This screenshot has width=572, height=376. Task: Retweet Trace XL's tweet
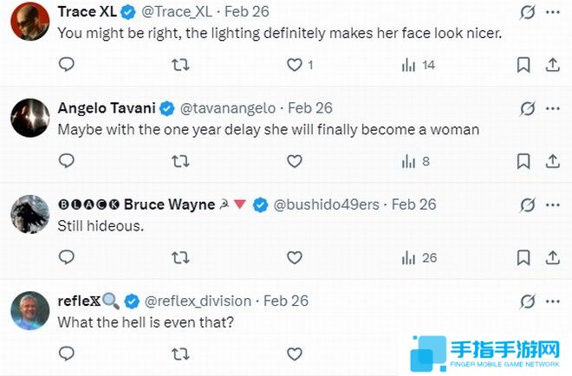(179, 65)
